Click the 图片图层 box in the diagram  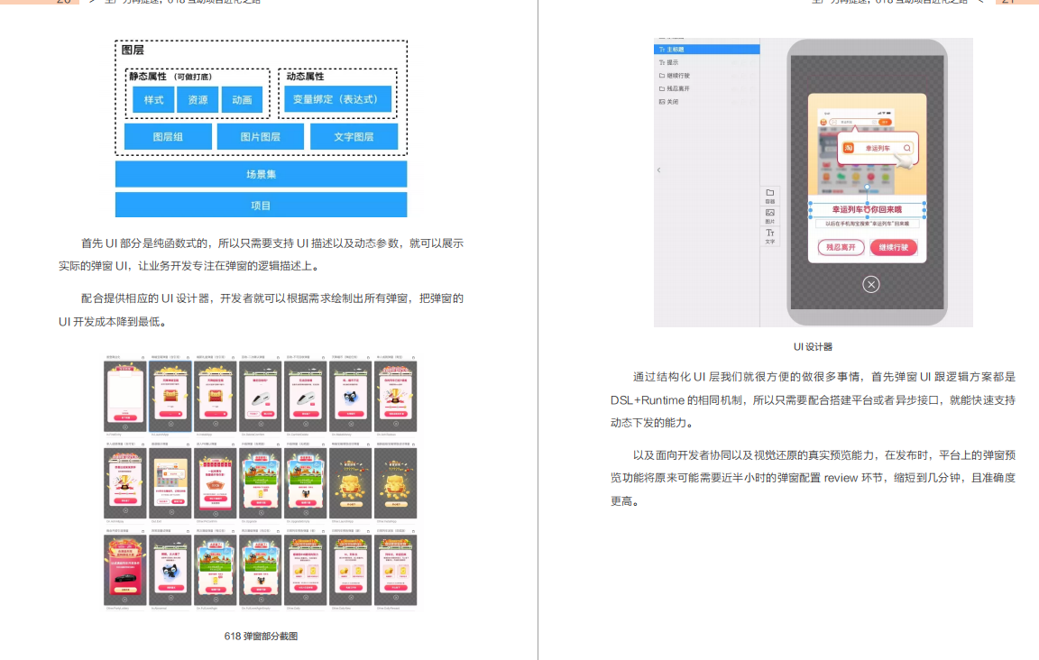(x=261, y=136)
